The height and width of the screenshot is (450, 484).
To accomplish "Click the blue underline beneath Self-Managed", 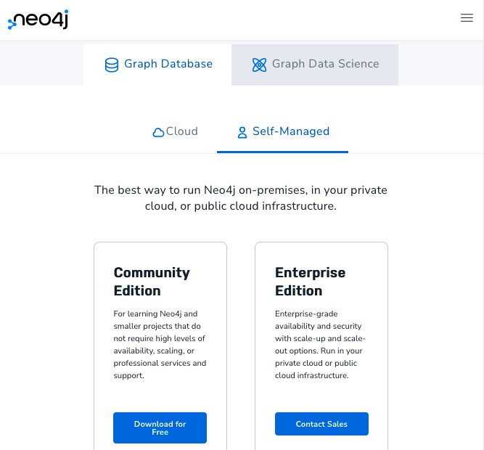I will (x=282, y=152).
